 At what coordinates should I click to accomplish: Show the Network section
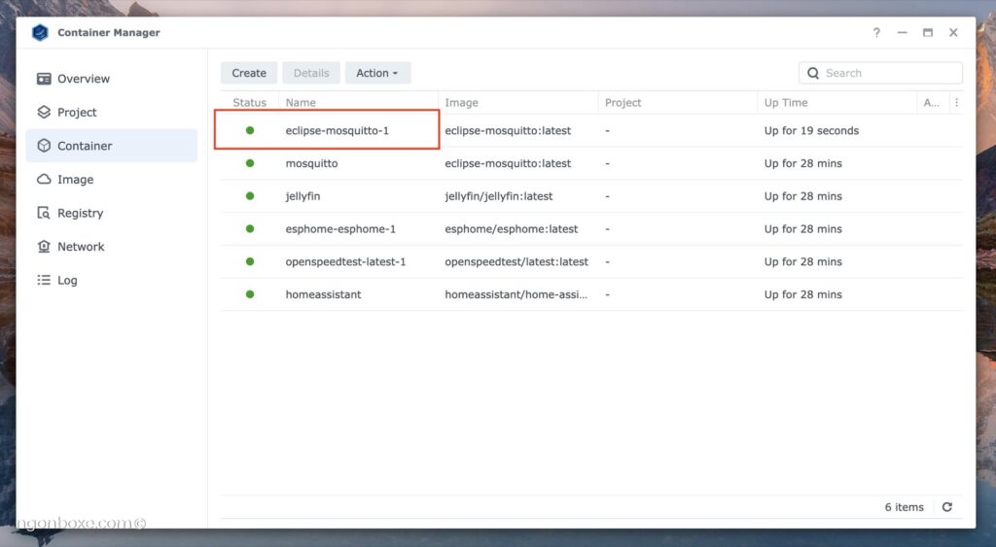click(x=112, y=246)
